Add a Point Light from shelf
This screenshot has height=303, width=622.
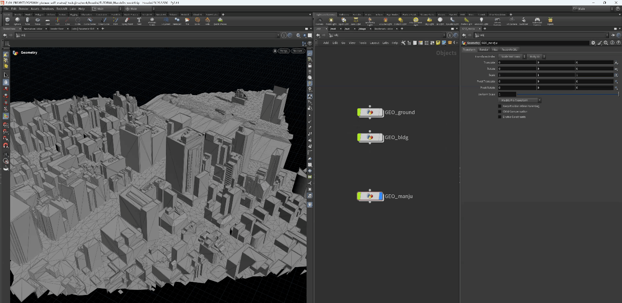(x=331, y=21)
